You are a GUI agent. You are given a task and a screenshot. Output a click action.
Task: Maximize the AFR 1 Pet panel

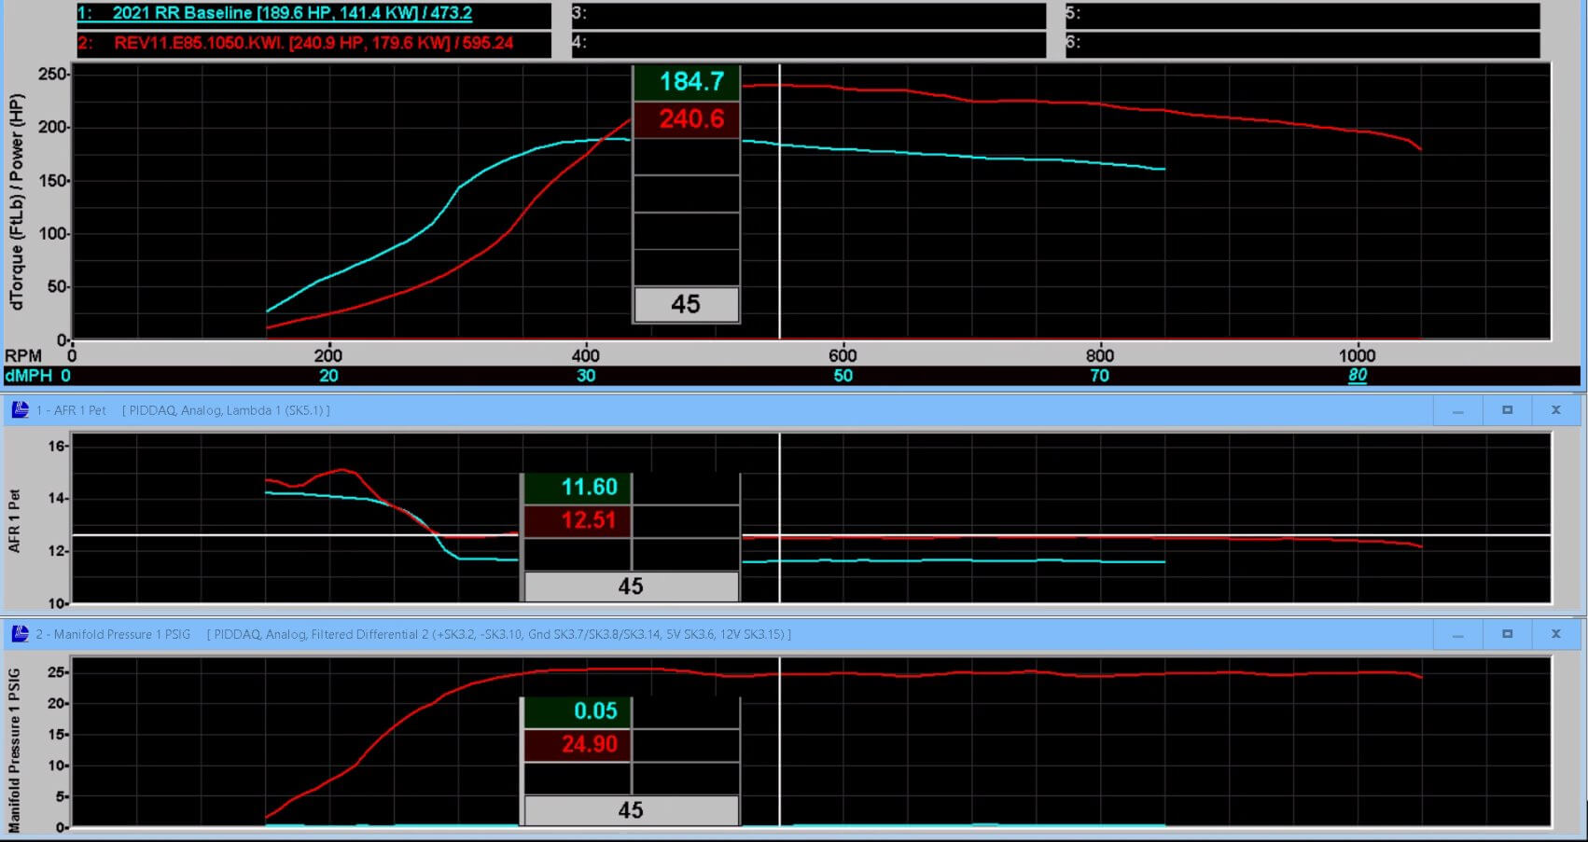click(x=1507, y=410)
